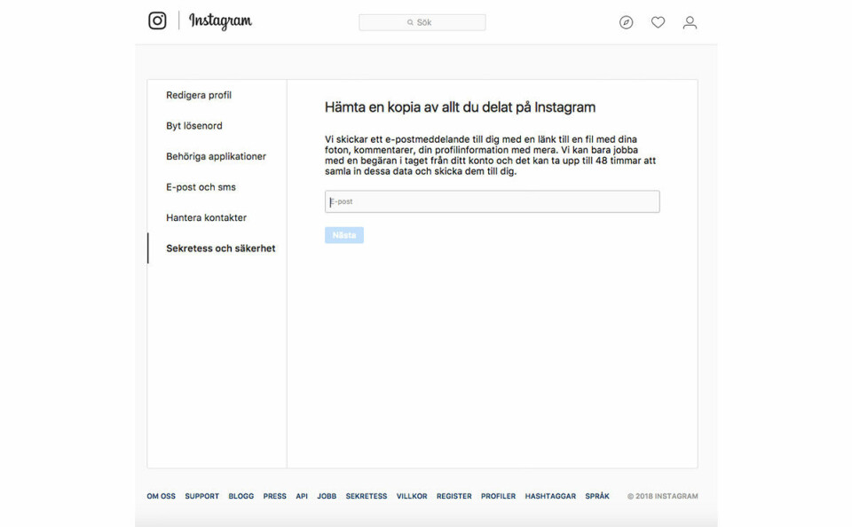Open the HASHTAGGAR footer link
852x527 pixels.
click(x=550, y=496)
